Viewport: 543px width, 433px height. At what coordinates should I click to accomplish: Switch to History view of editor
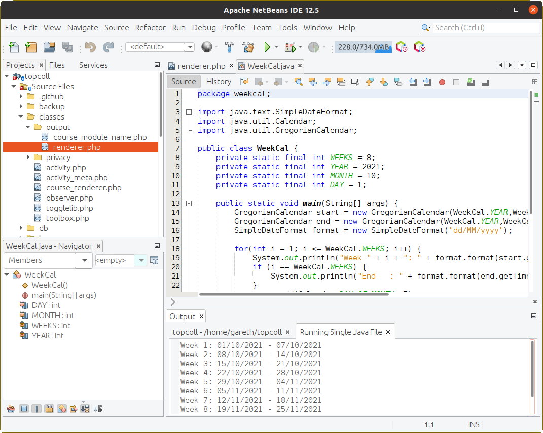click(219, 81)
